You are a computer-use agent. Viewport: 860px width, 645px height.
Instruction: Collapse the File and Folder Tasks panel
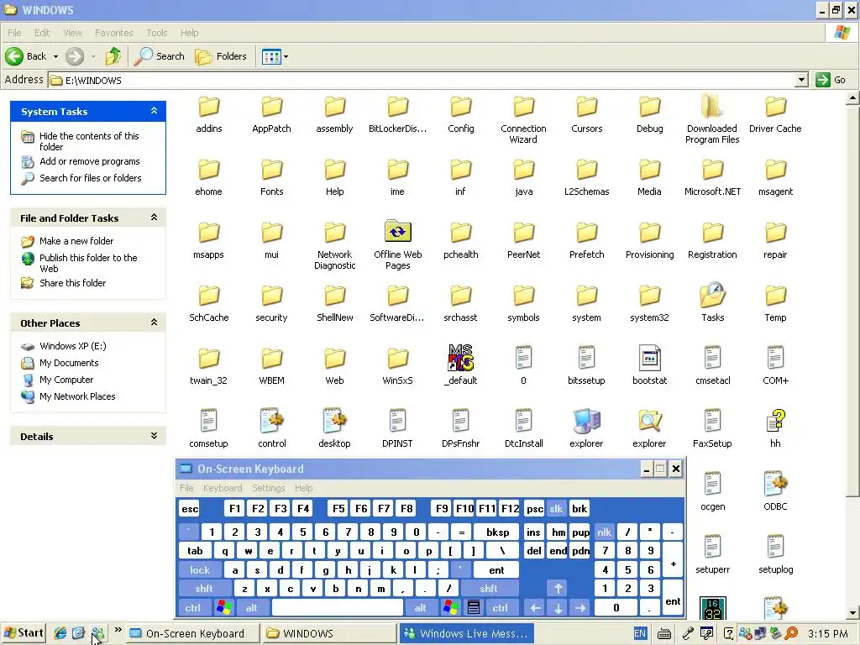(155, 218)
